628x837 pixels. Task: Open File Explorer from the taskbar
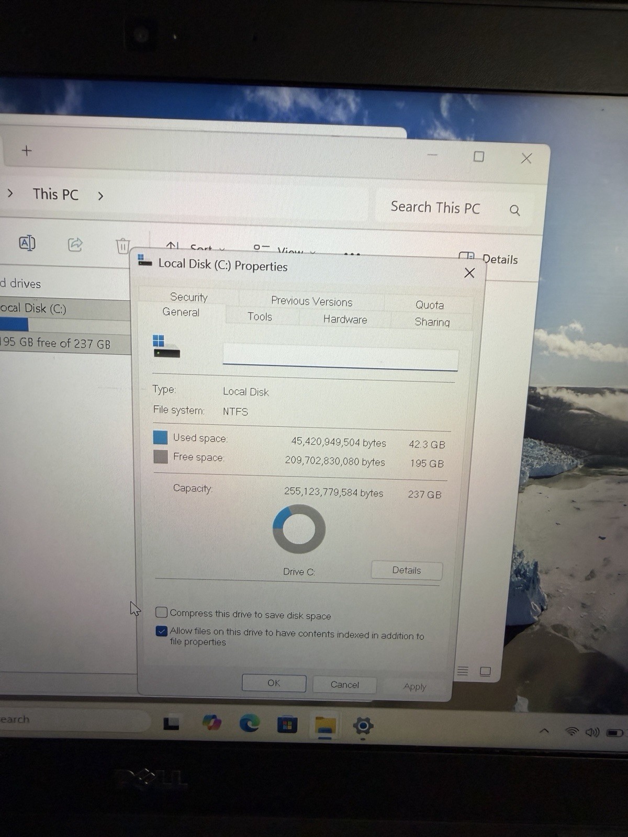click(325, 726)
